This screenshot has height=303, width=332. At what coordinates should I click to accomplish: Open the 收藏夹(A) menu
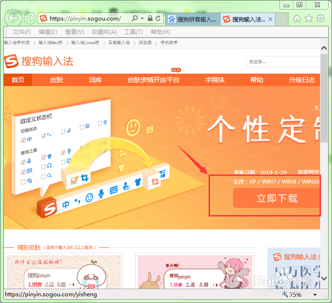[x=104, y=32]
